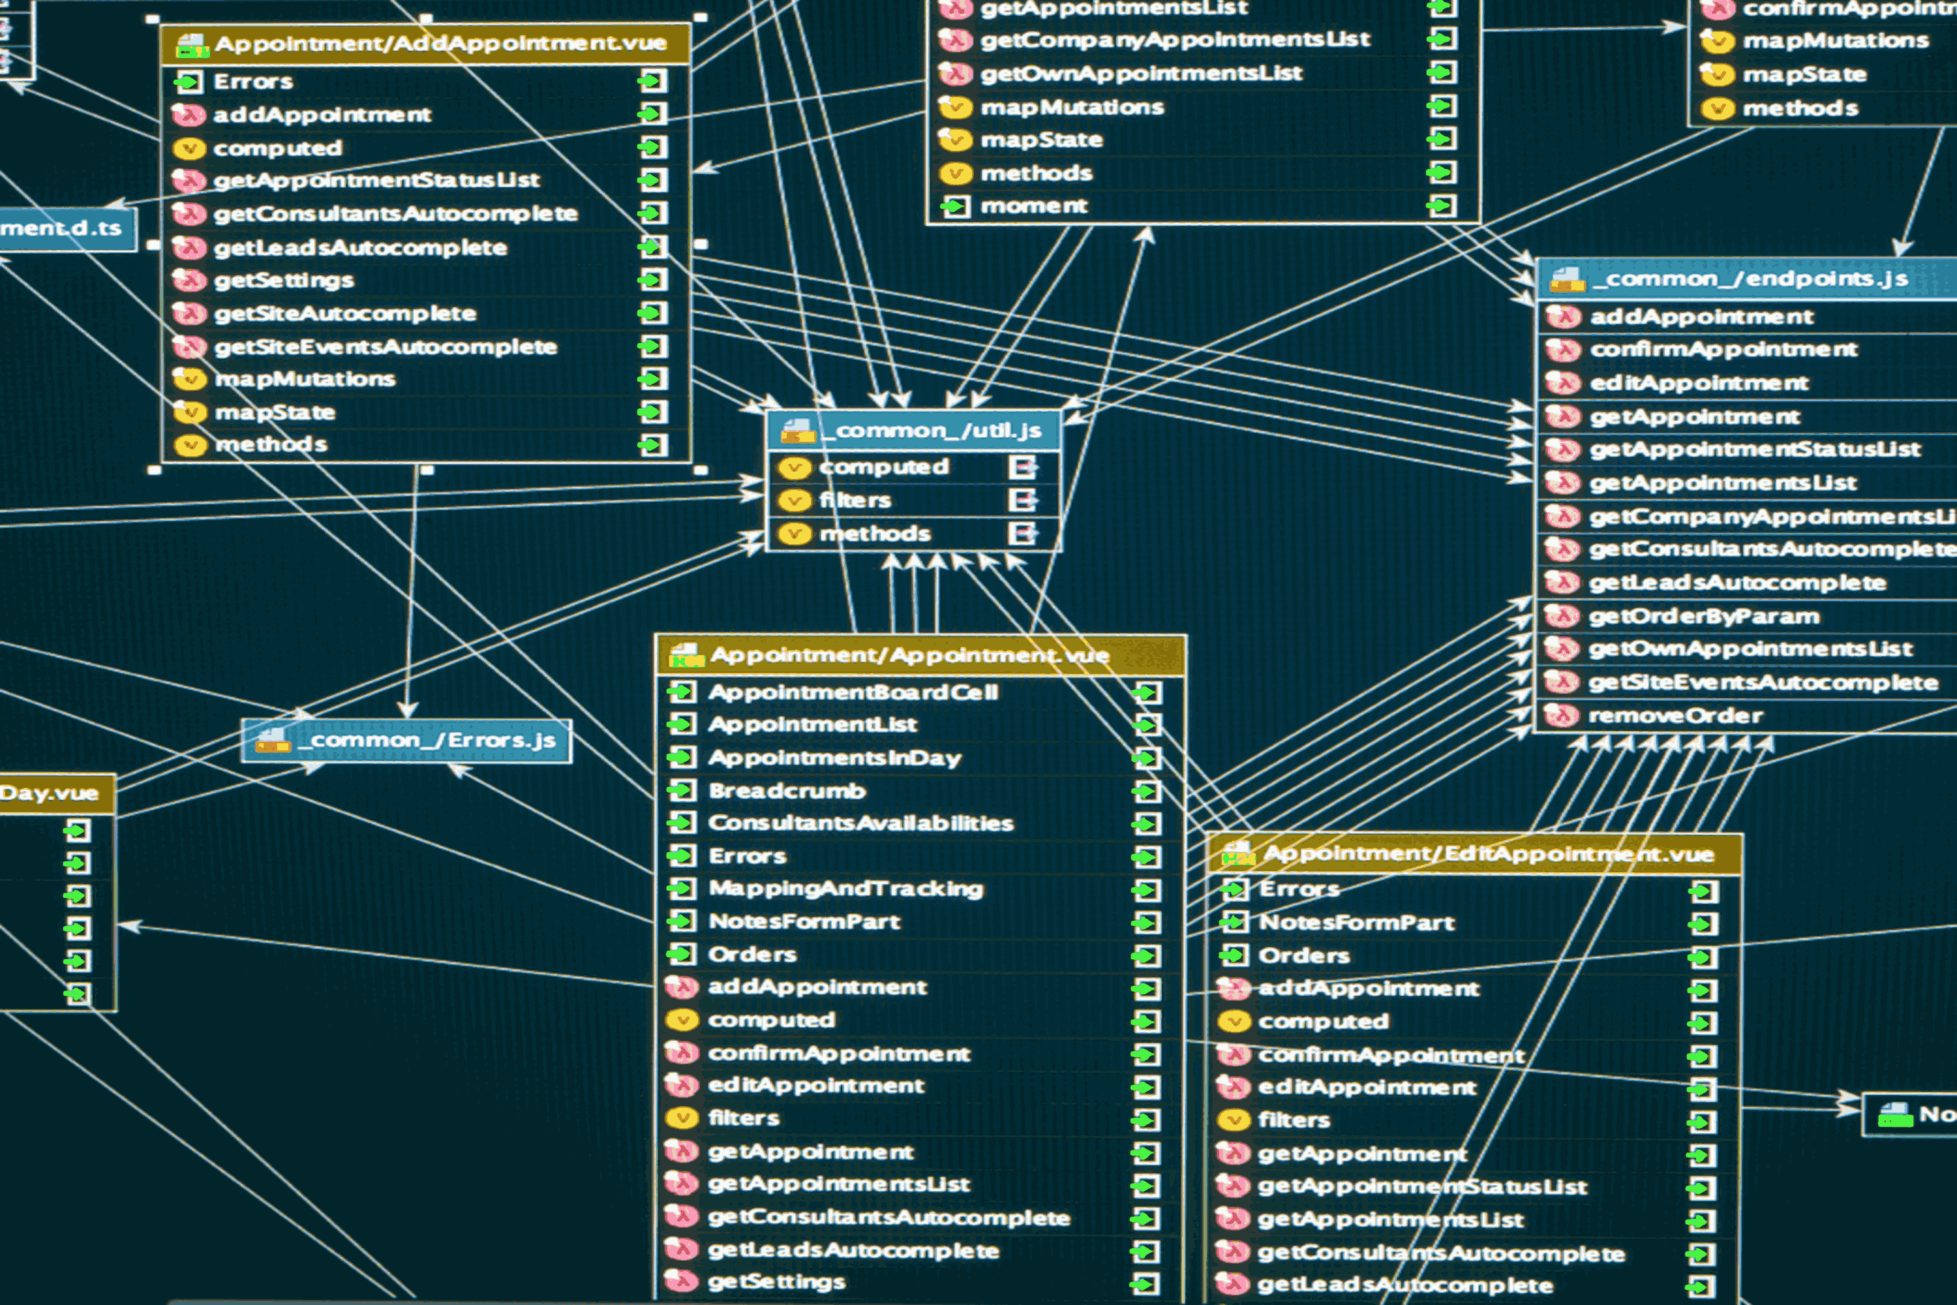Click getConsultantsAutocomplete in the AddAppointment.vue node

395,214
